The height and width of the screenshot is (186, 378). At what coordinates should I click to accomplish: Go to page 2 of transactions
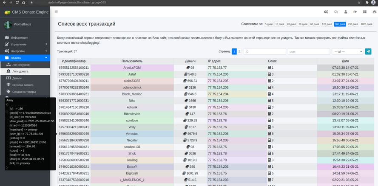point(239,51)
